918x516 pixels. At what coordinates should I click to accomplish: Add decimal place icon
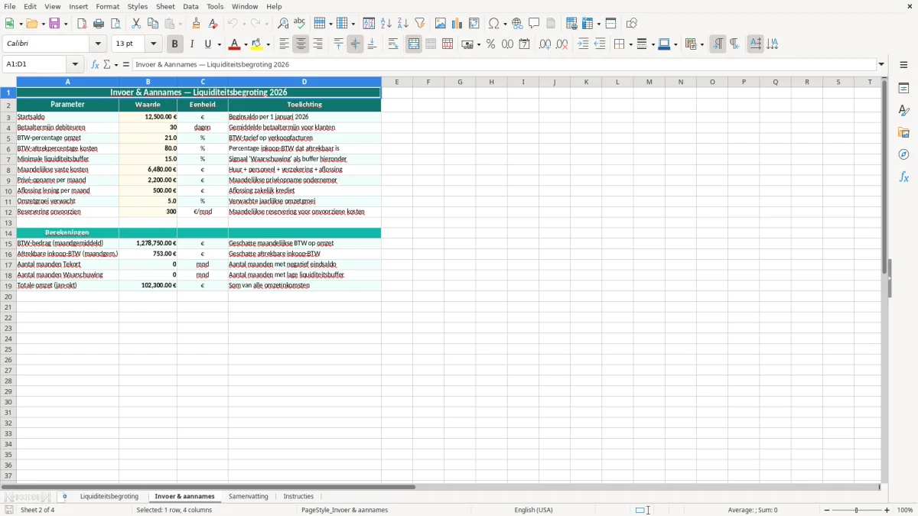point(545,44)
